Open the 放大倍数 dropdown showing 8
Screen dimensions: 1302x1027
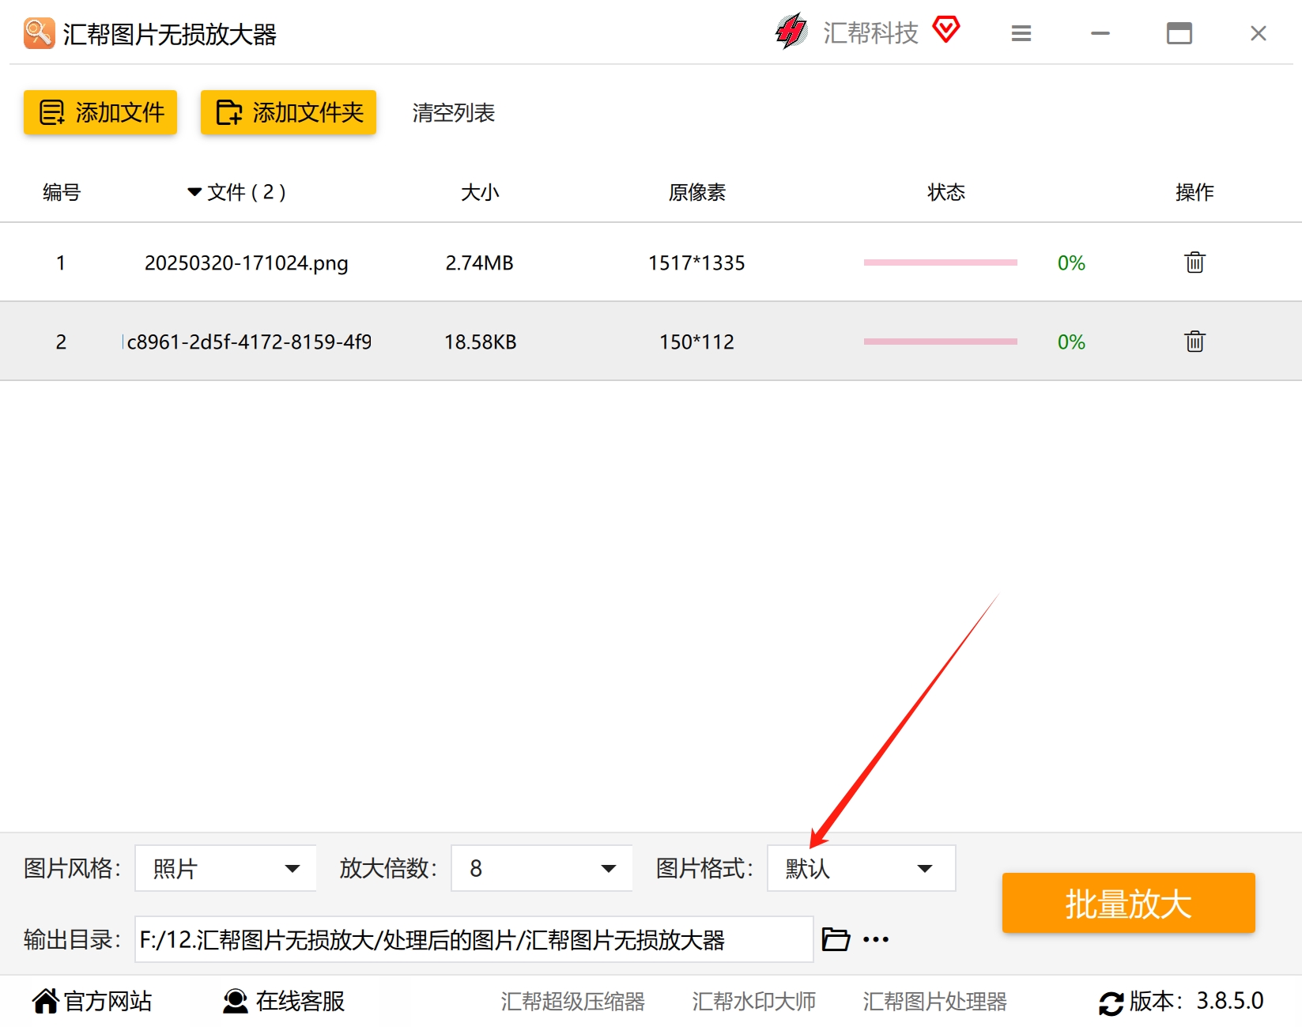(x=542, y=868)
